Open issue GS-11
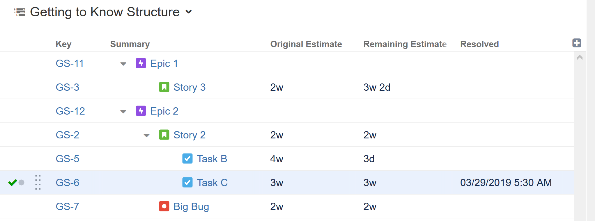The width and height of the screenshot is (595, 221). (70, 63)
